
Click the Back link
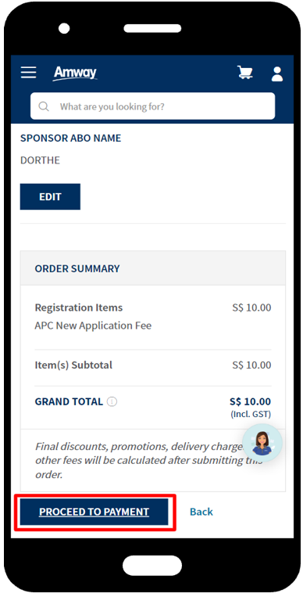click(201, 512)
